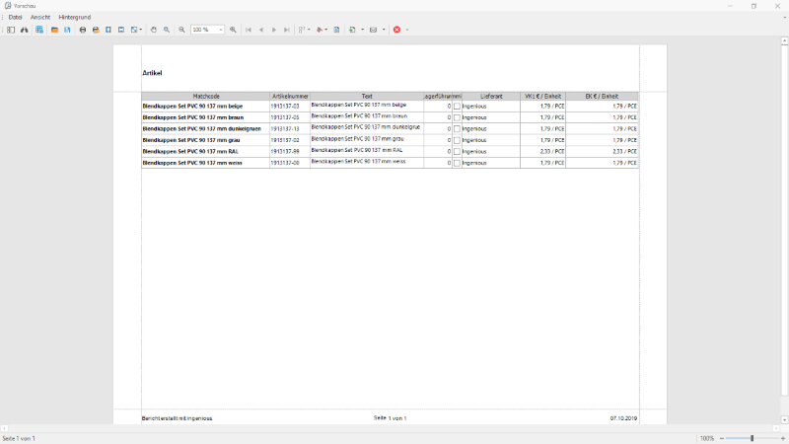Edit header and footer icon
789x444 pixels.
pos(121,30)
